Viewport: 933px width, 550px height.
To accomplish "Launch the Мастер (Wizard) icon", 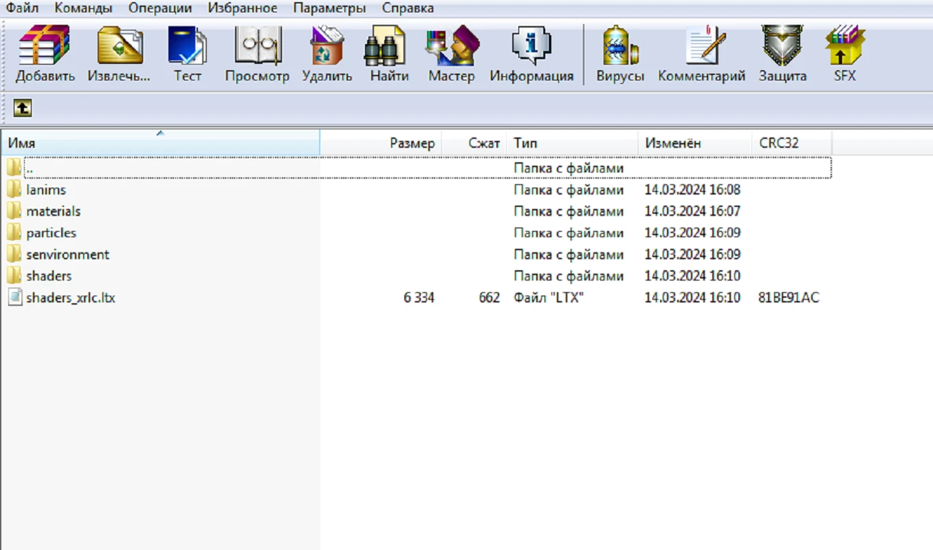I will 451,46.
